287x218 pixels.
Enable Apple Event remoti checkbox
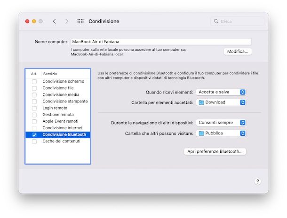click(34, 121)
